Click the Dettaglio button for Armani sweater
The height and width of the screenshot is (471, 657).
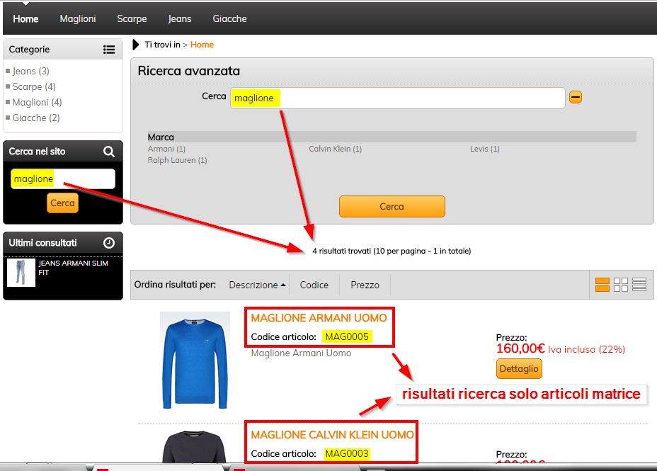click(x=519, y=369)
